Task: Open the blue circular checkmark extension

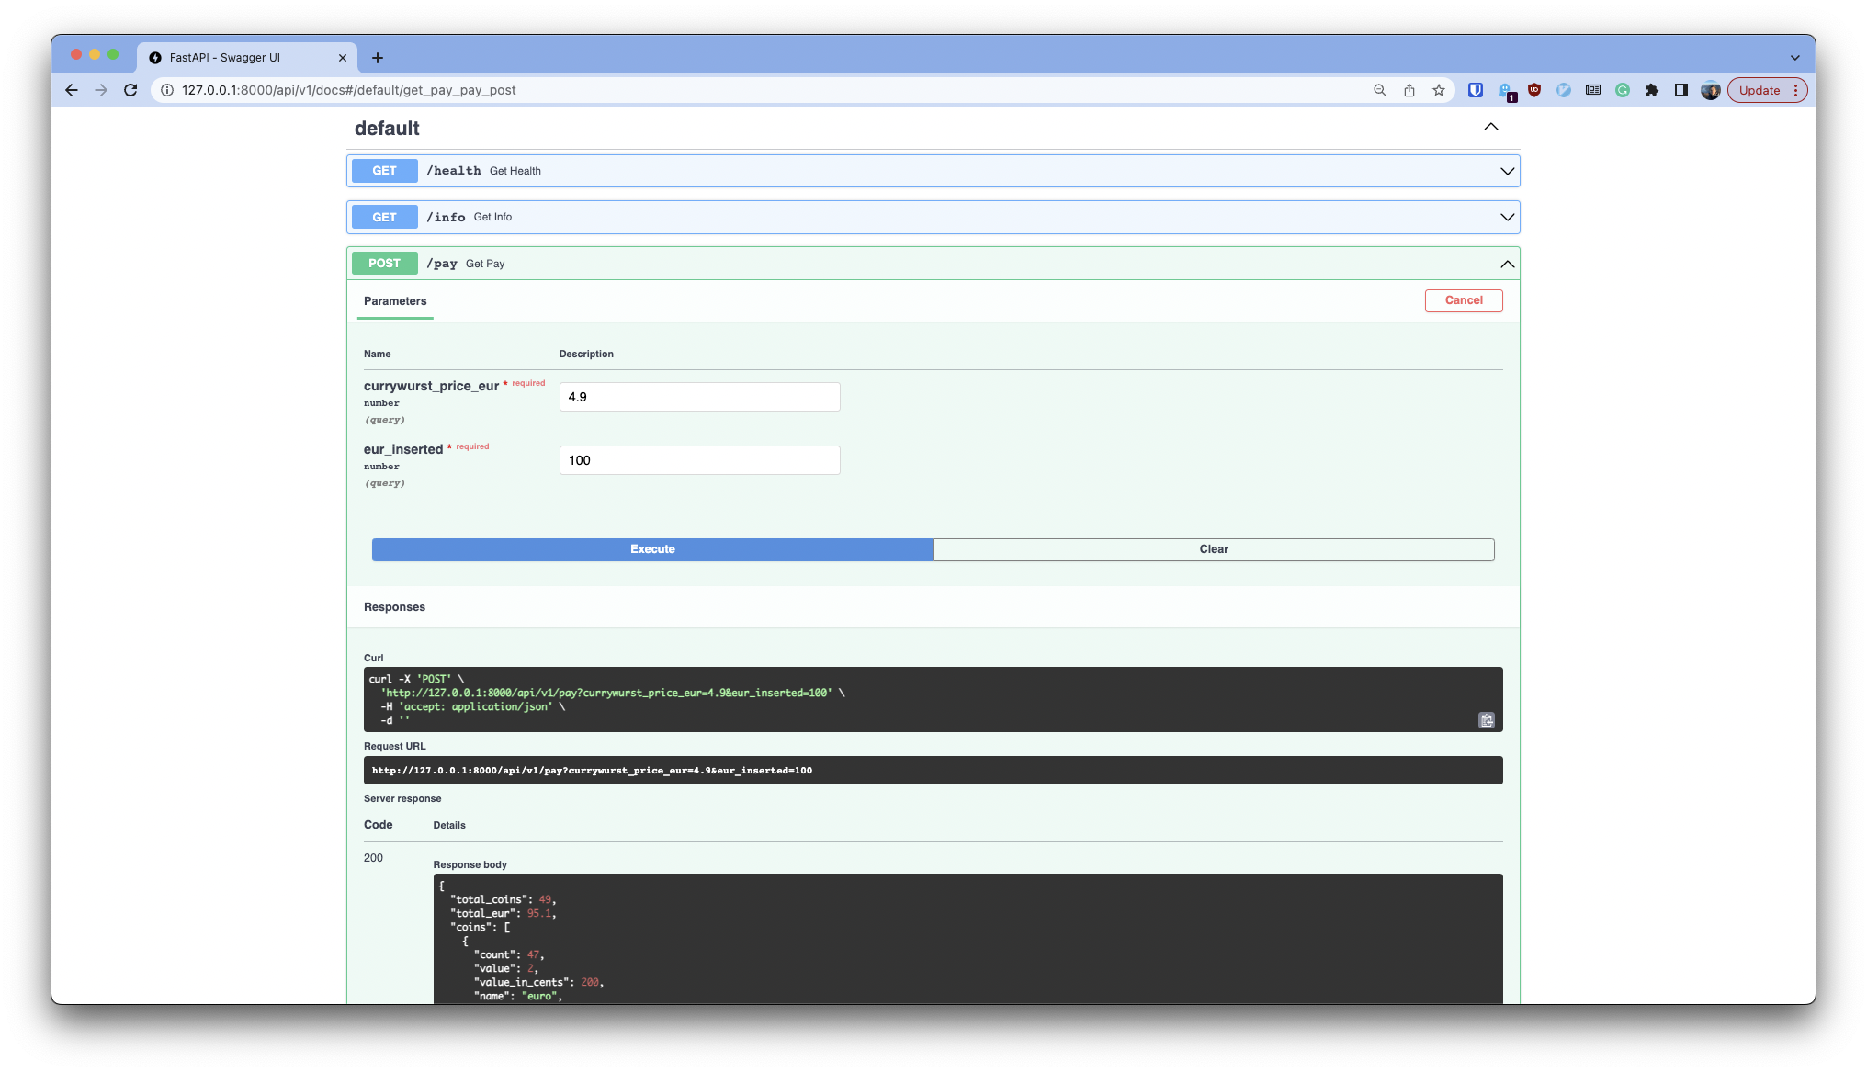Action: click(x=1564, y=90)
